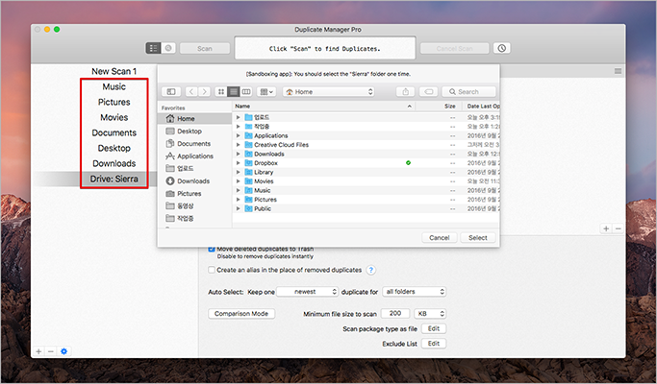The image size is (657, 384).
Task: Toggle sidebar in file dialog
Action: click(x=171, y=91)
